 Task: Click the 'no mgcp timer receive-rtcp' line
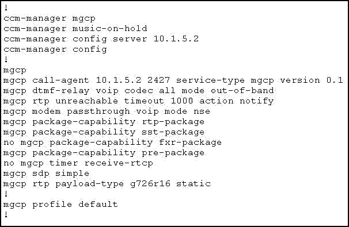pos(78,163)
